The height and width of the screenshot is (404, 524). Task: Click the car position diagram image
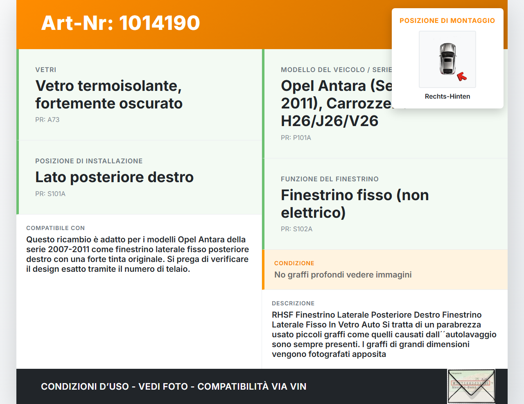click(x=447, y=59)
